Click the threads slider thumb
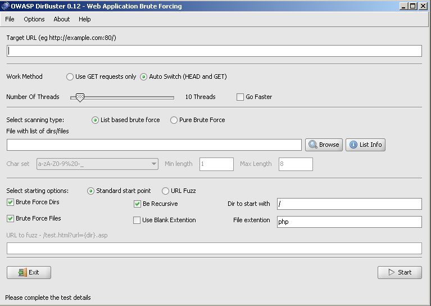This screenshot has width=431, height=306. click(80, 97)
